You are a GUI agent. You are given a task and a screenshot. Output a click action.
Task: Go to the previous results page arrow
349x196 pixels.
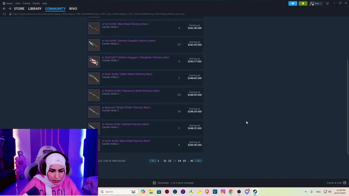[153, 161]
